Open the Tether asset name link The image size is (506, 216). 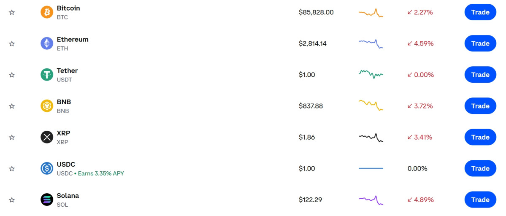click(67, 70)
